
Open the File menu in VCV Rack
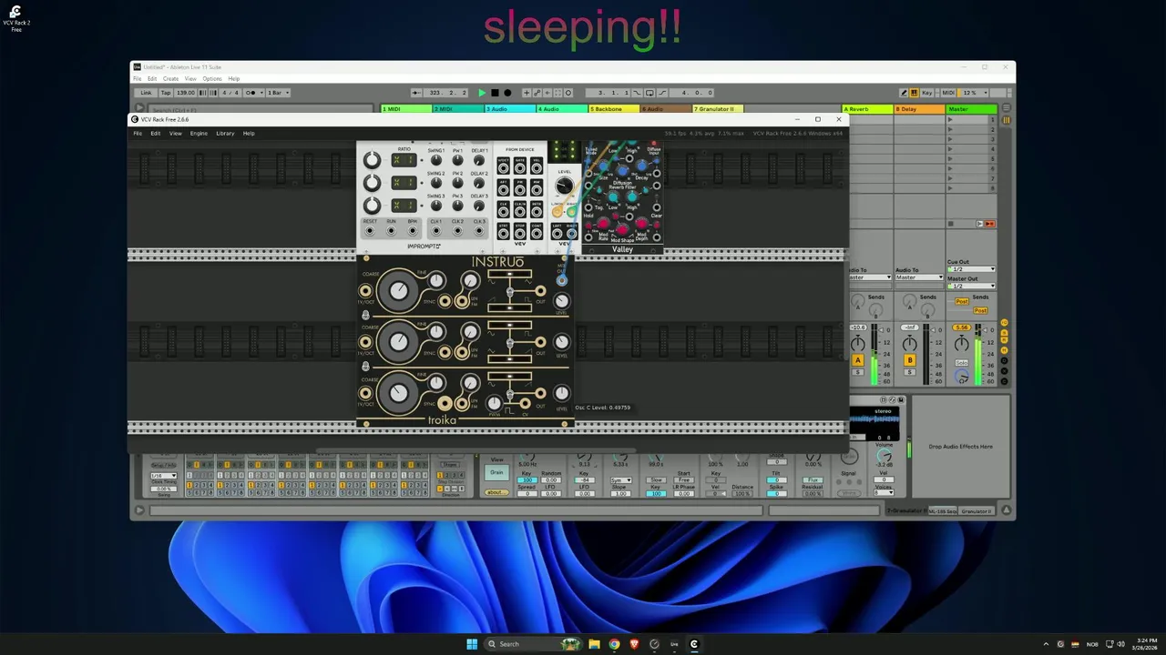138,133
